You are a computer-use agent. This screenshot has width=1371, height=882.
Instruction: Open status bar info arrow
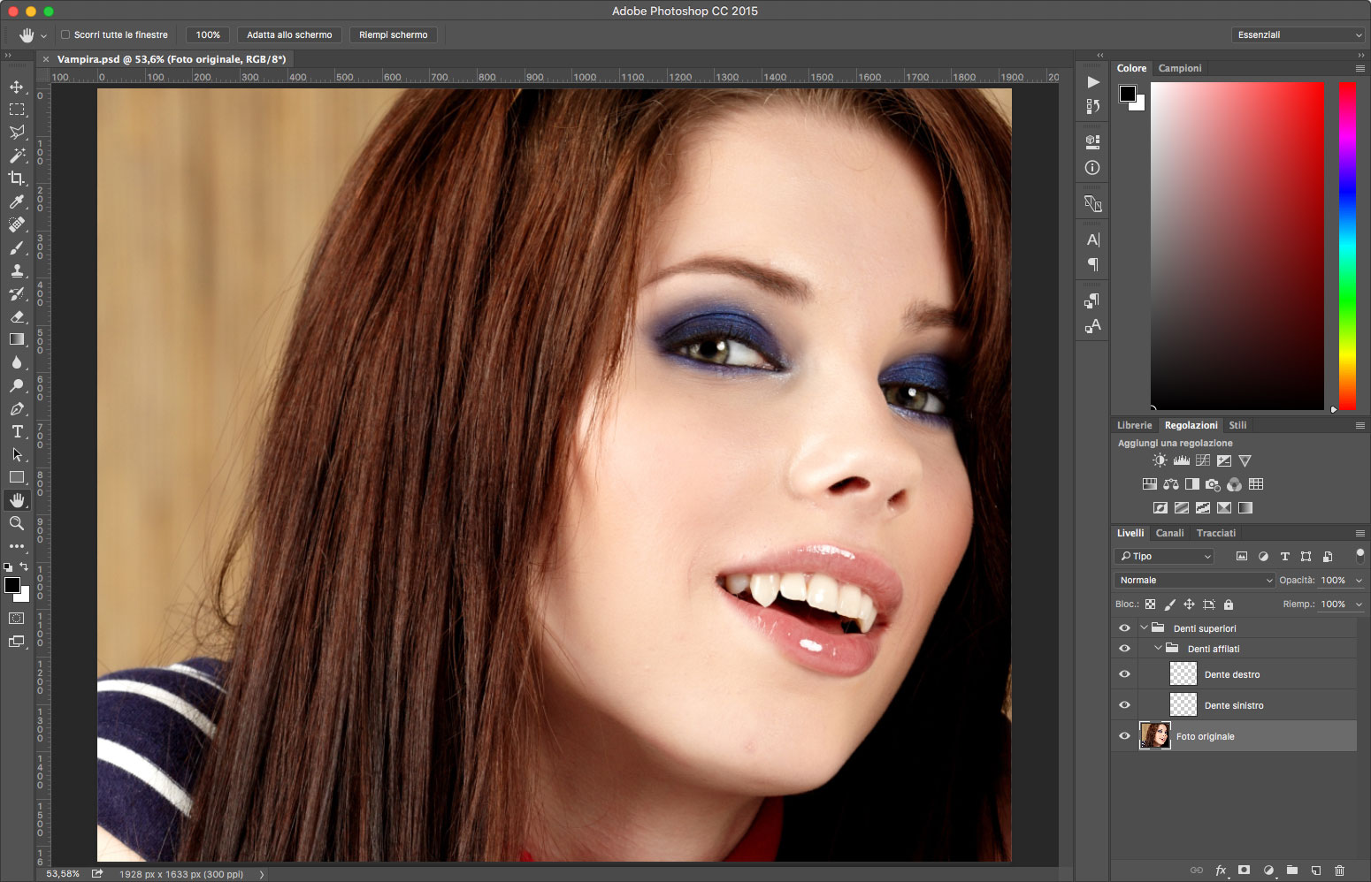pos(262,874)
